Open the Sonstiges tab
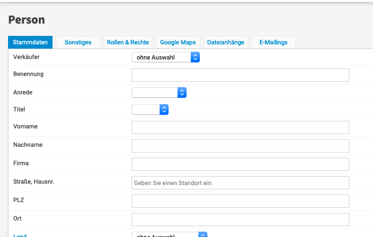The width and height of the screenshot is (373, 237). pos(78,42)
